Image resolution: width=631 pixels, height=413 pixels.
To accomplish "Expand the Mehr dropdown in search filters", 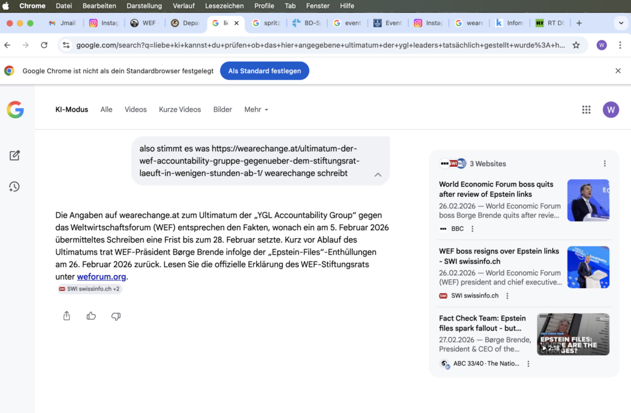I will point(256,110).
